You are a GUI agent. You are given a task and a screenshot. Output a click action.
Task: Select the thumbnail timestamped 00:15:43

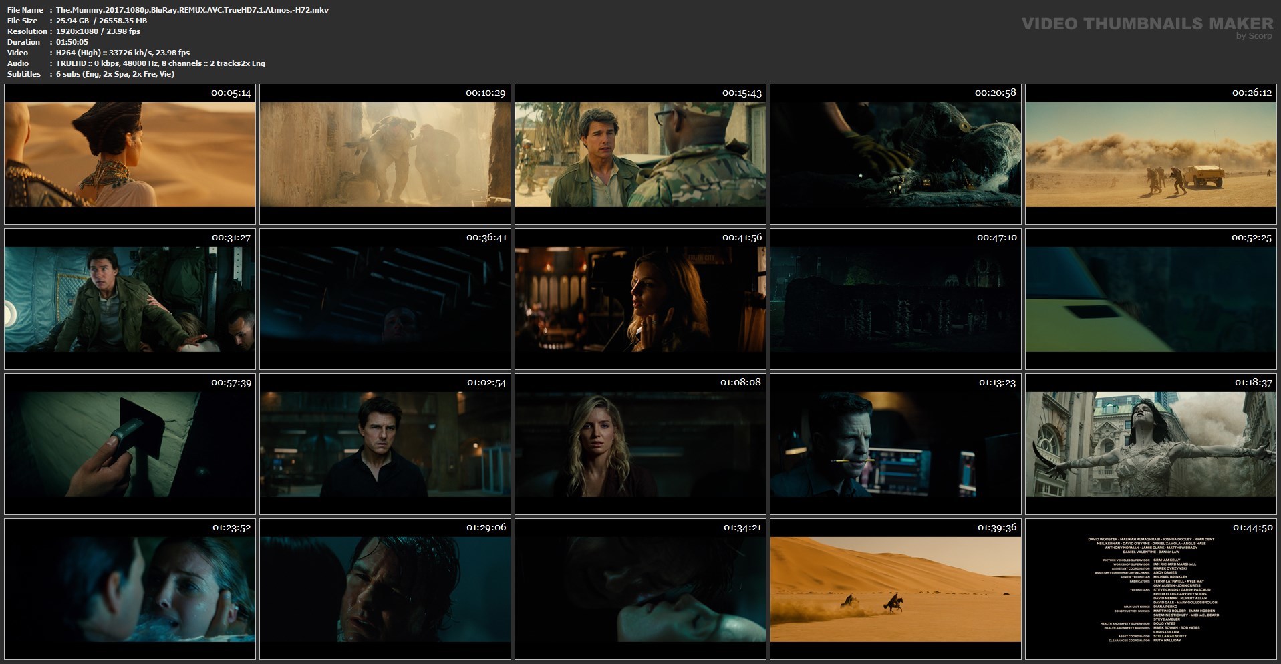(x=640, y=154)
